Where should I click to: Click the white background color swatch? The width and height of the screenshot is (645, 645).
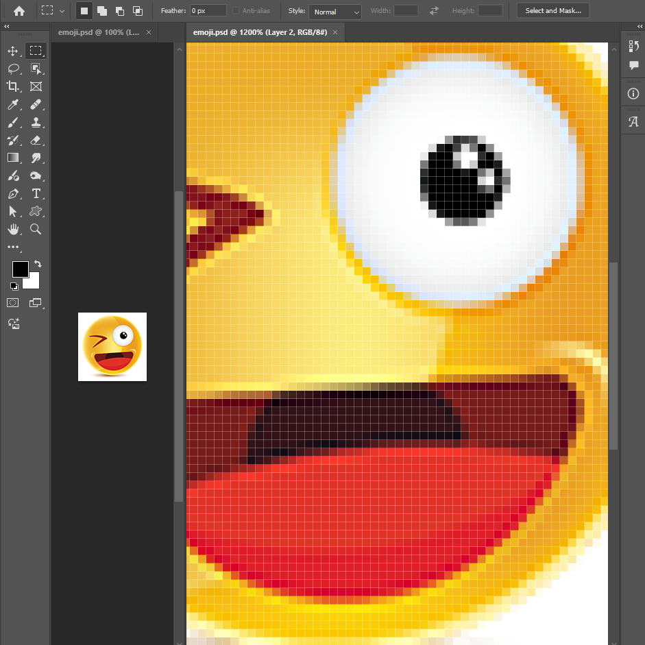(34, 283)
